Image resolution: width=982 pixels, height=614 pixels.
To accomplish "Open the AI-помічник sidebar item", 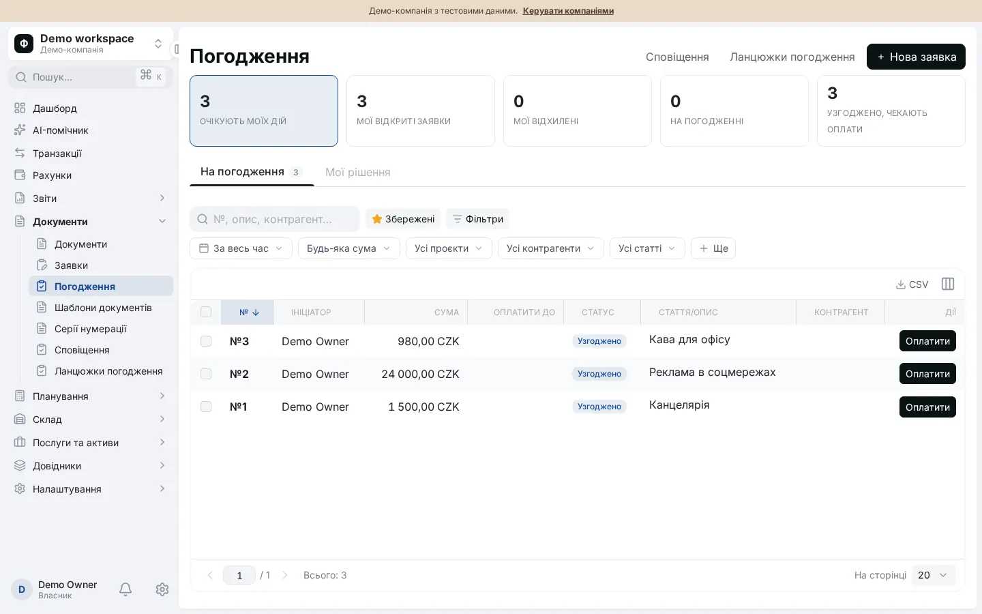I will [x=91, y=130].
